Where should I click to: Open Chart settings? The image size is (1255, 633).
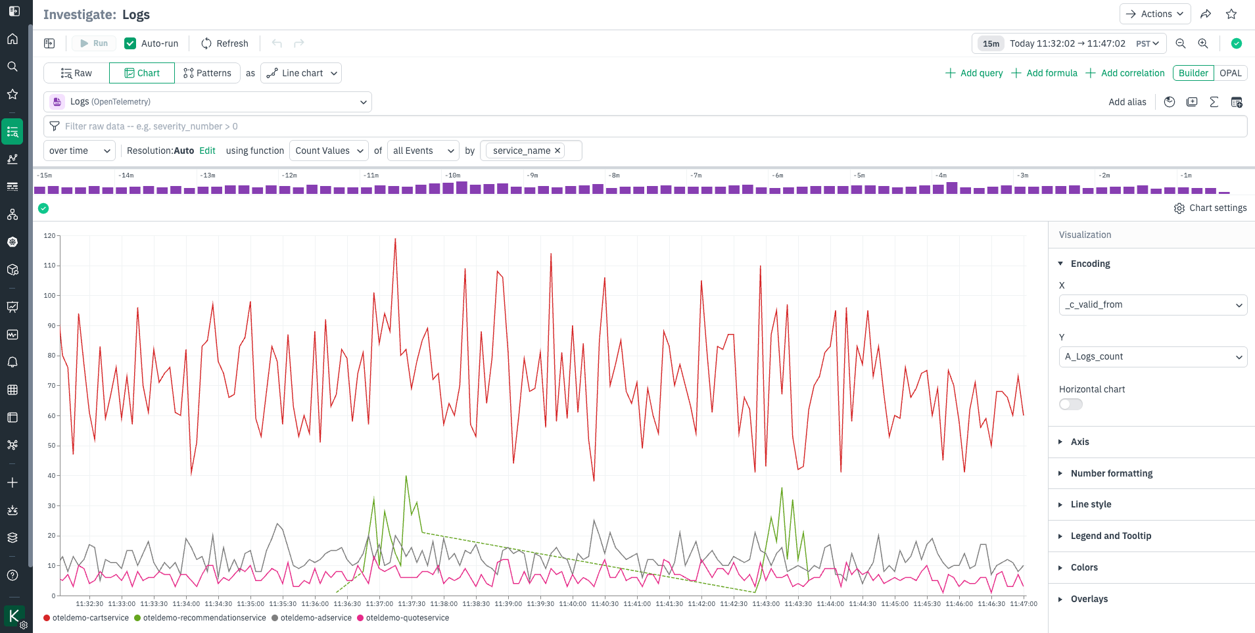tap(1210, 208)
